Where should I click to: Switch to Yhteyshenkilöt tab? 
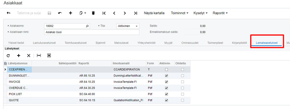pyautogui.click(x=146, y=43)
